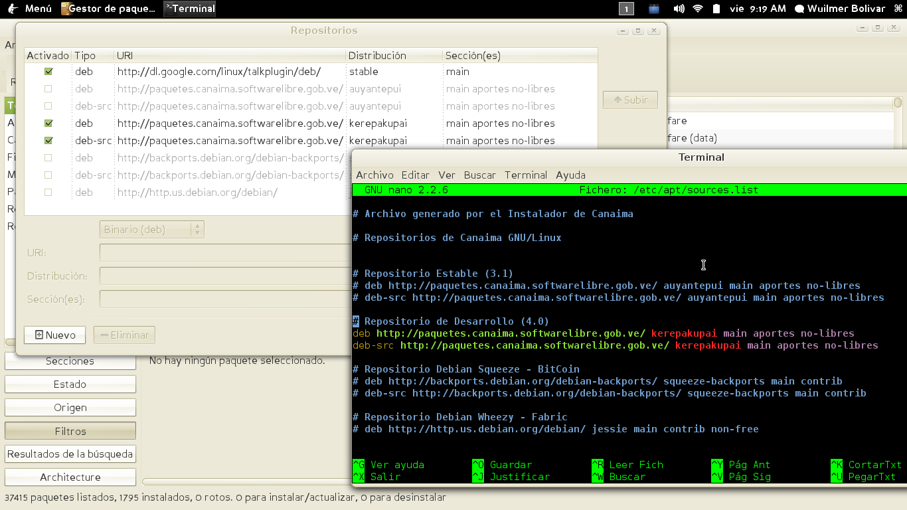Open the Buscar menu in Terminal
907x510 pixels.
pos(480,175)
